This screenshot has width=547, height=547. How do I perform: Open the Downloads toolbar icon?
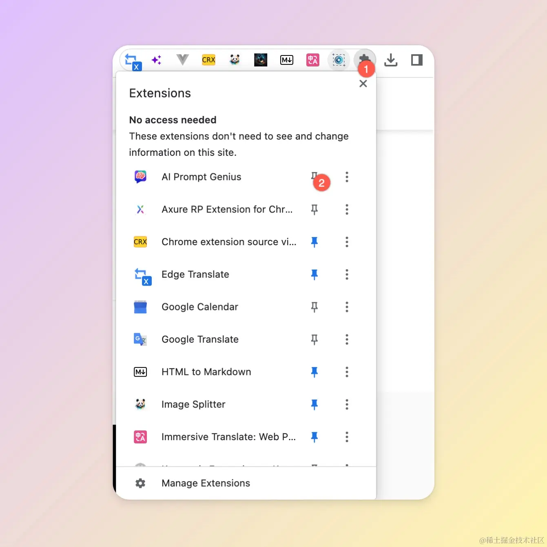coord(391,60)
